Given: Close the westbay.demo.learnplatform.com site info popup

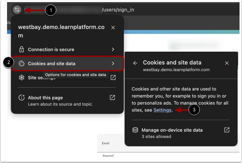Looking at the screenshot, I should pyautogui.click(x=113, y=28).
